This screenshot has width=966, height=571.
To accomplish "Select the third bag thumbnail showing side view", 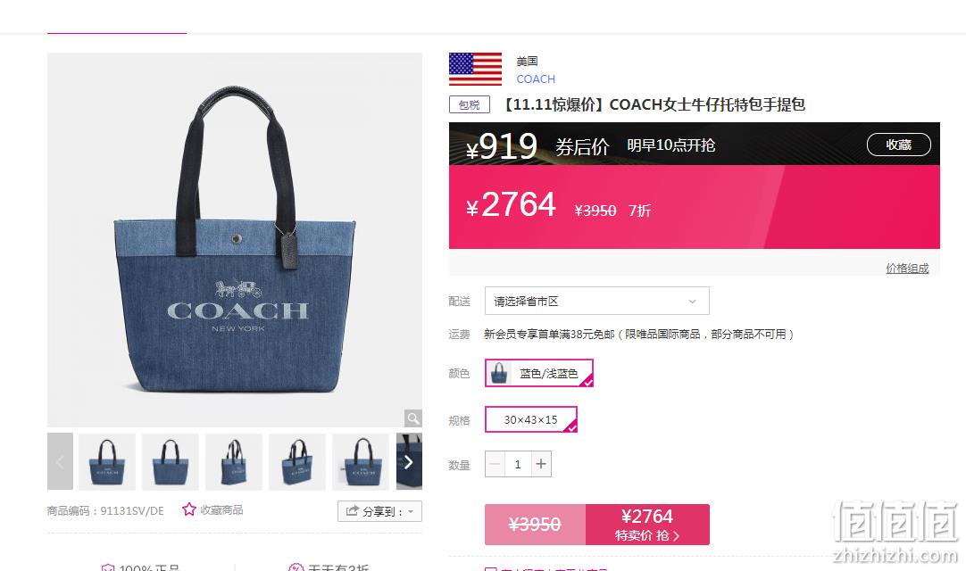I will pyautogui.click(x=234, y=462).
